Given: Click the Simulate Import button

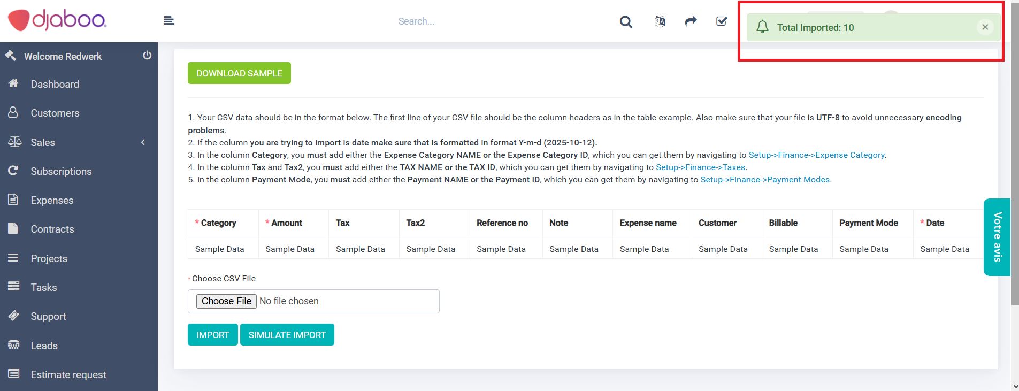Looking at the screenshot, I should (287, 335).
